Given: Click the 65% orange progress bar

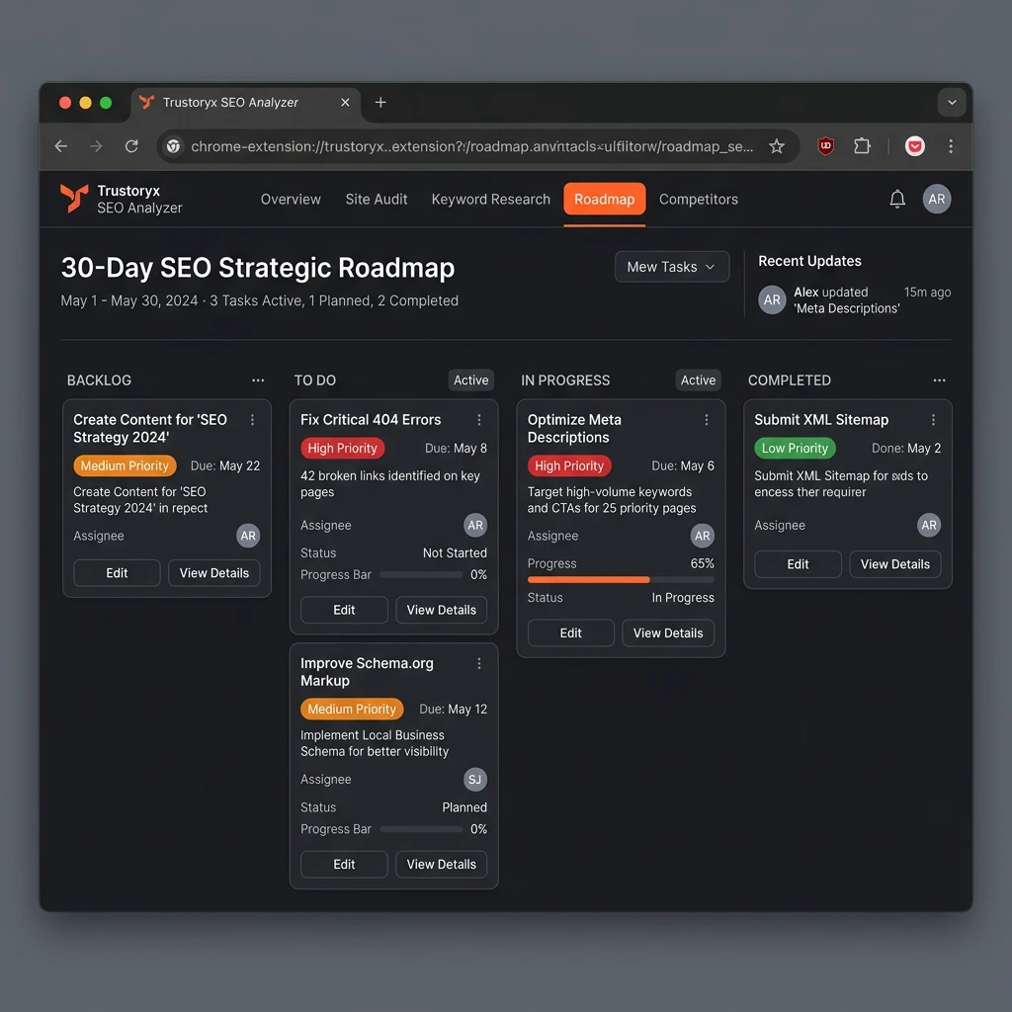Looking at the screenshot, I should pyautogui.click(x=621, y=579).
